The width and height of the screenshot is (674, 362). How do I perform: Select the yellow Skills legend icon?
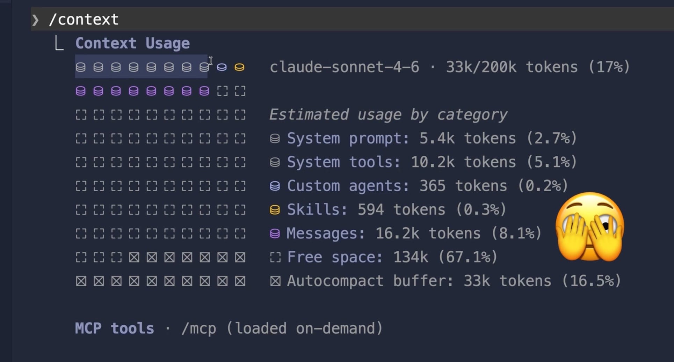[x=275, y=210]
